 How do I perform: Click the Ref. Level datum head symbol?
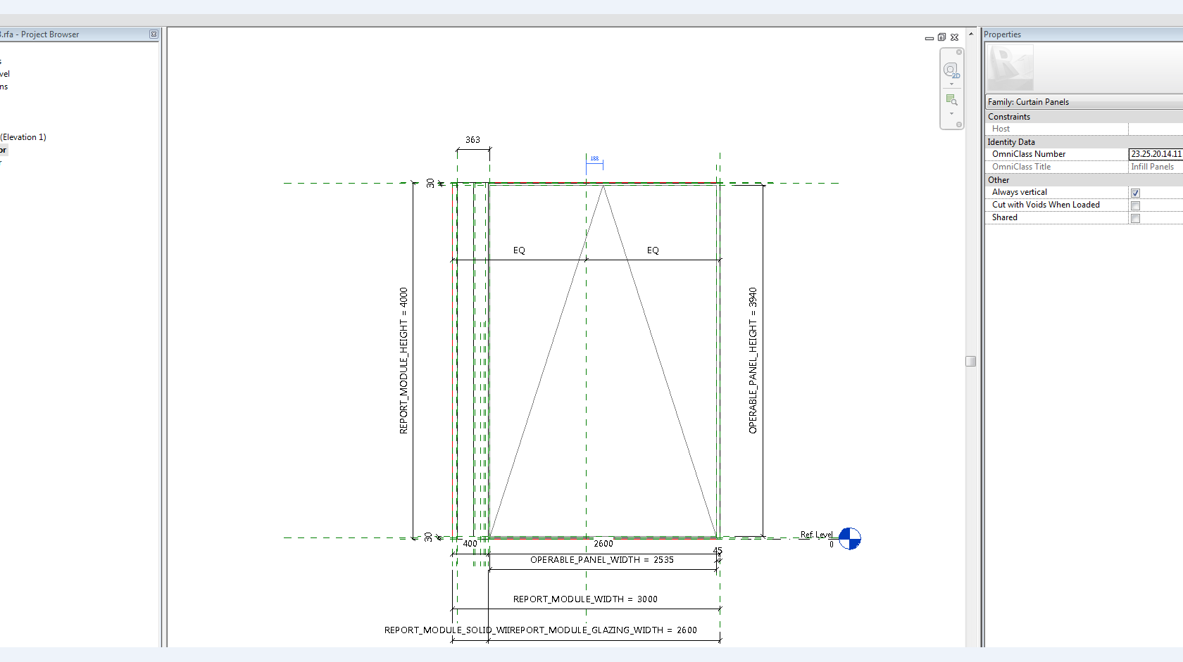850,538
